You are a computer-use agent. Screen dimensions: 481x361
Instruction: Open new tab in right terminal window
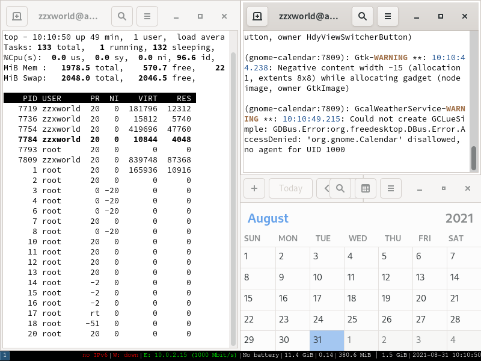257,17
